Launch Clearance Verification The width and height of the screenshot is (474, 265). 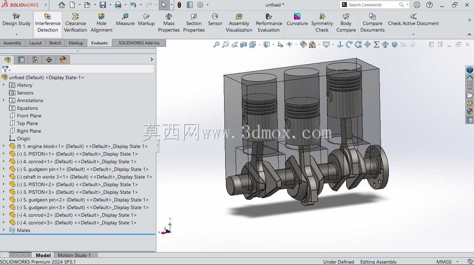tap(75, 23)
